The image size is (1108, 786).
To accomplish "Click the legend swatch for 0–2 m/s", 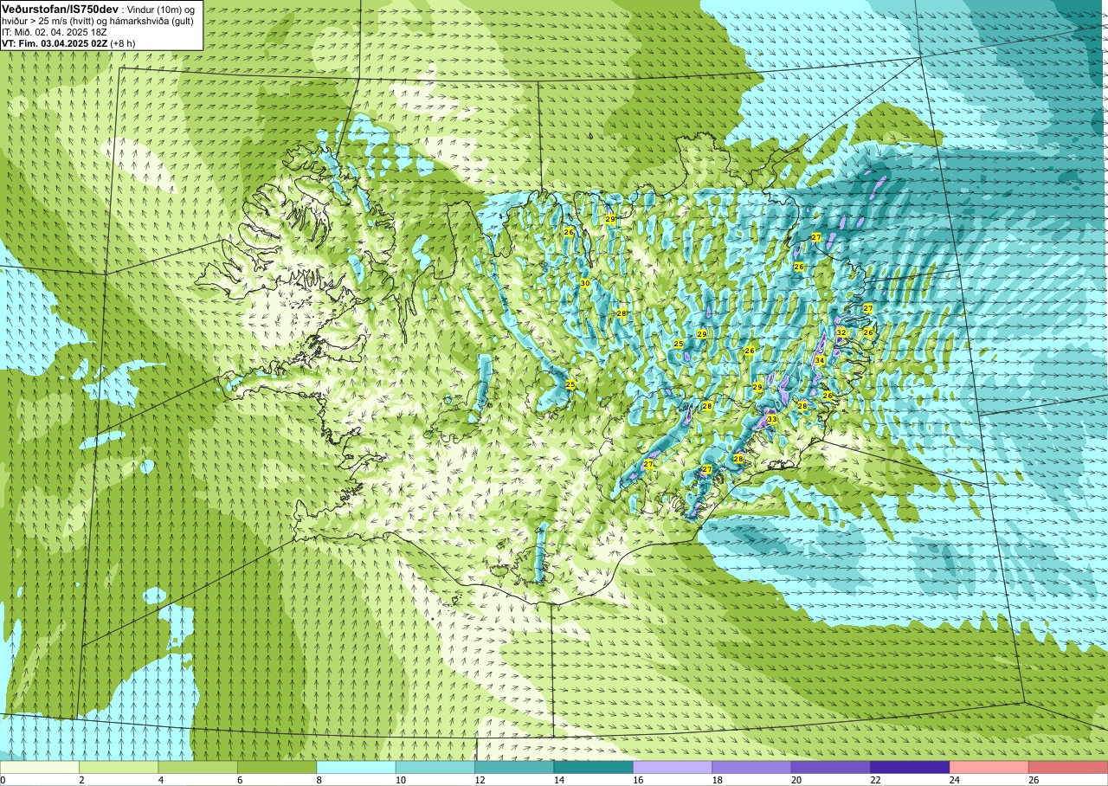I will point(40,767).
